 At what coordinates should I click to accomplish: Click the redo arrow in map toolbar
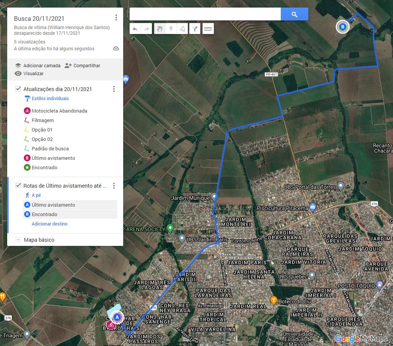click(x=146, y=29)
